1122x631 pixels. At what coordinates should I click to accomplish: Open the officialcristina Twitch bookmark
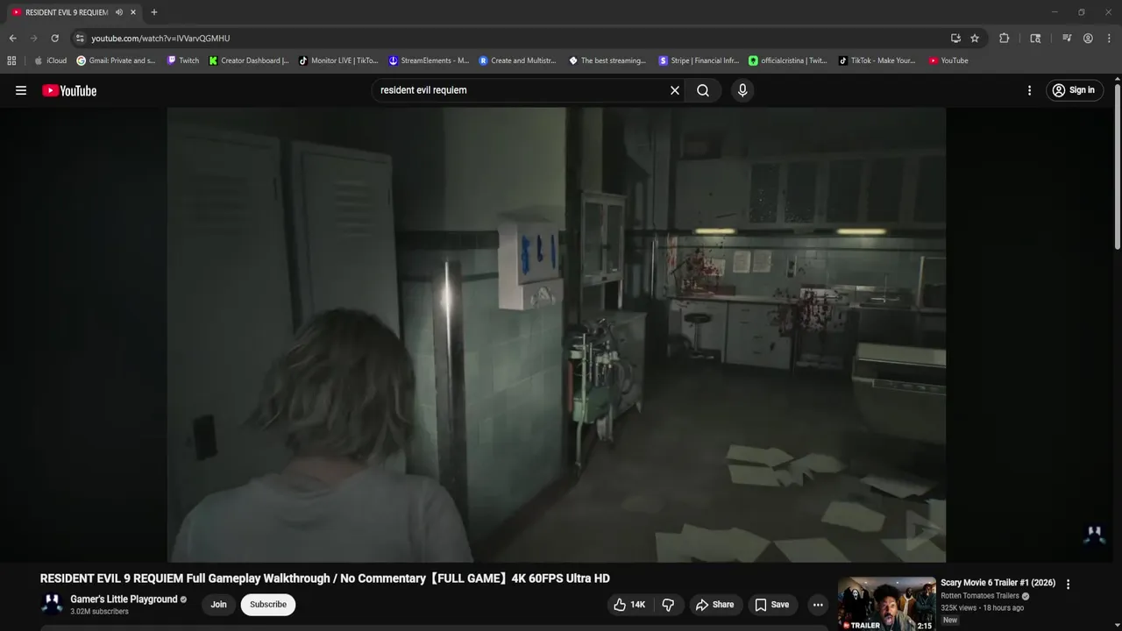point(788,60)
